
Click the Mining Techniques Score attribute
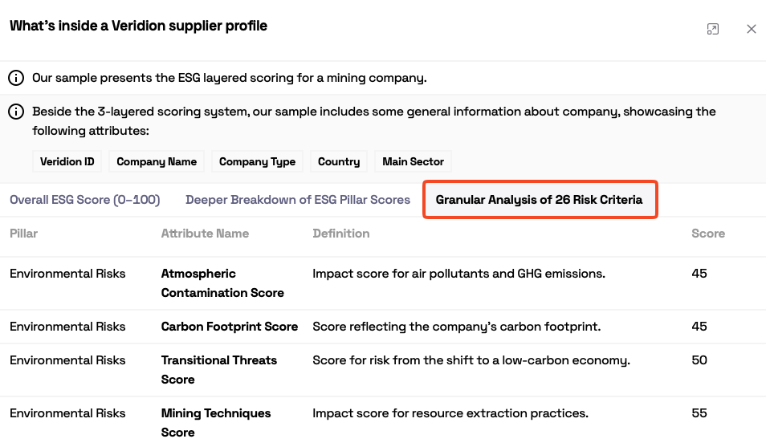(216, 423)
